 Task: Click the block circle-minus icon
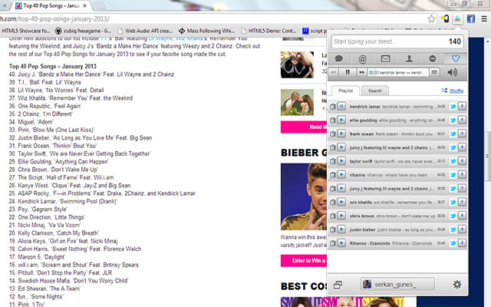(433, 58)
